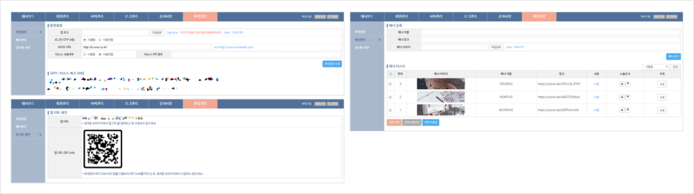Click the HEART*IZ banner image thumbnail
The width and height of the screenshot is (694, 194).
pos(440,97)
